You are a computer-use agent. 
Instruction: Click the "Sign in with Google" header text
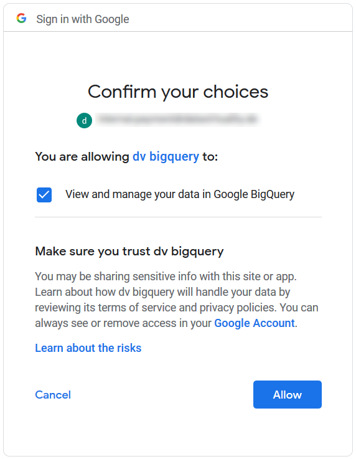pyautogui.click(x=83, y=19)
